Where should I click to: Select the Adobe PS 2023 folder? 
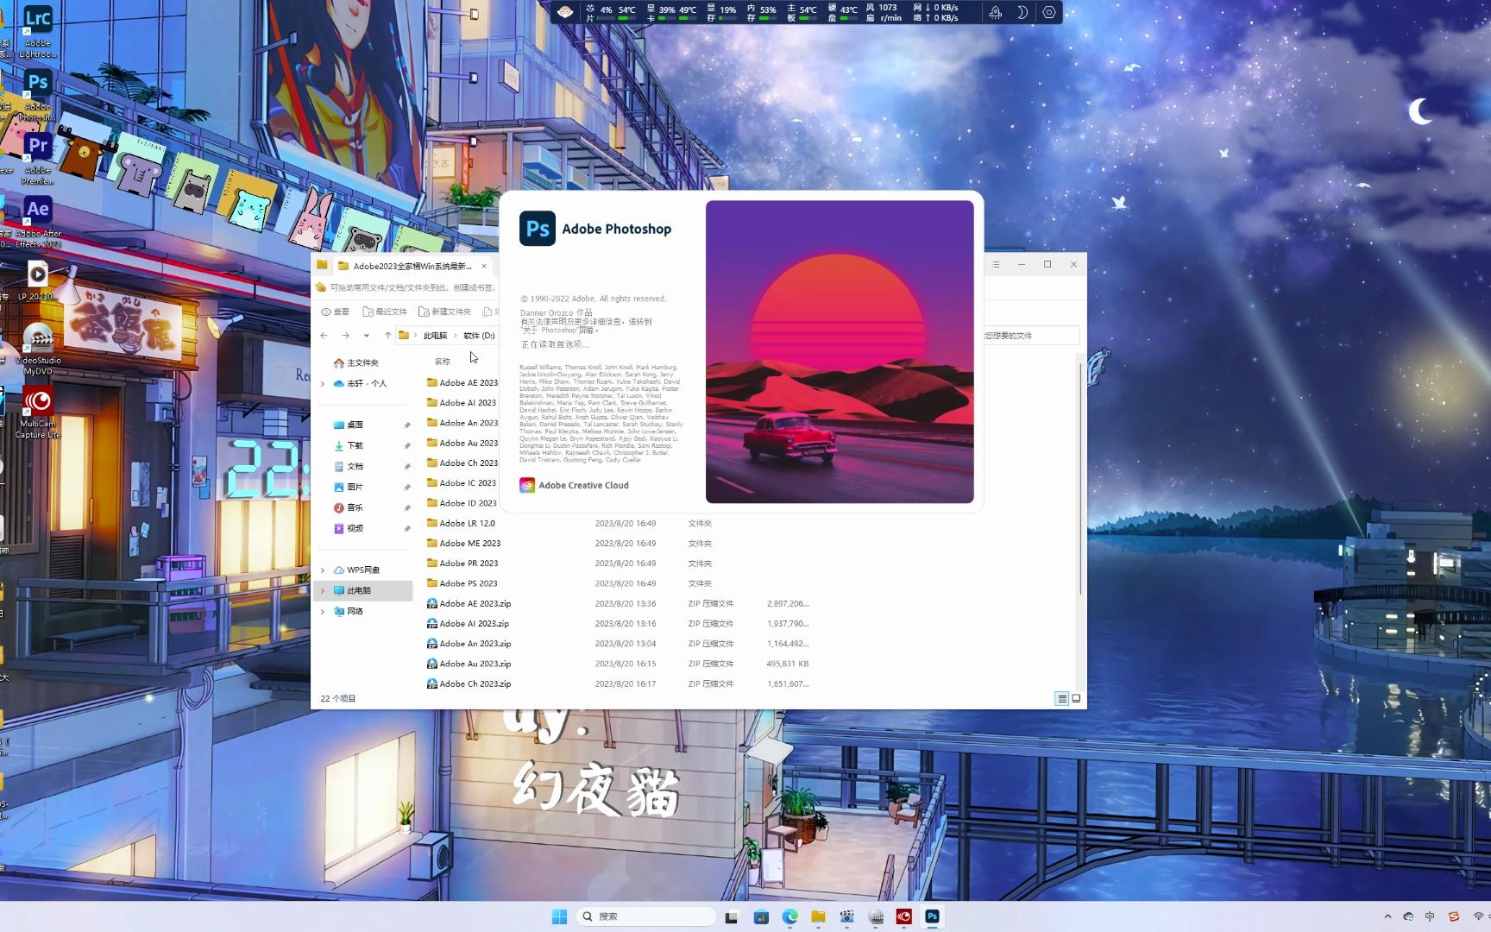click(462, 584)
